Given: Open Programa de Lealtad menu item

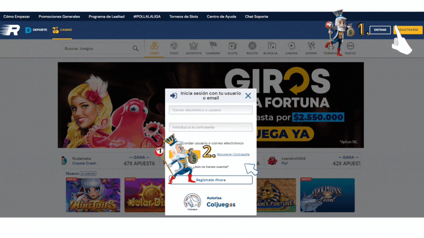Looking at the screenshot, I should tap(106, 17).
